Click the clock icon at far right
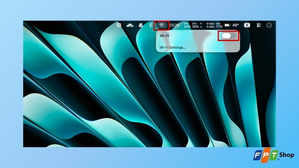The image size is (299, 168). 269,25
